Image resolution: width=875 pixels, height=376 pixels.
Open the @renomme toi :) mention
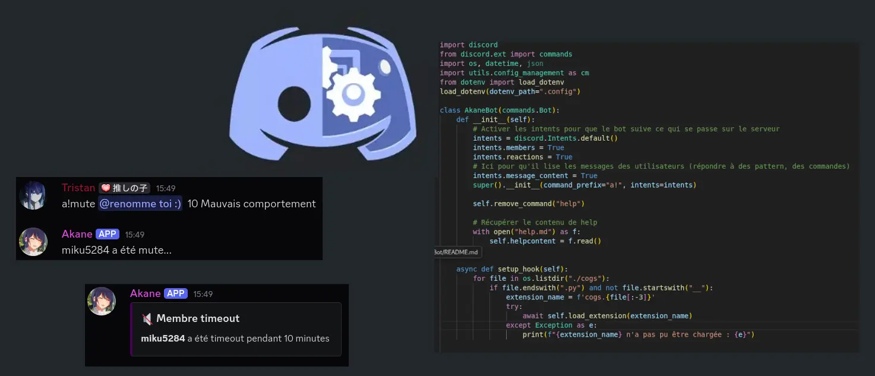click(140, 204)
